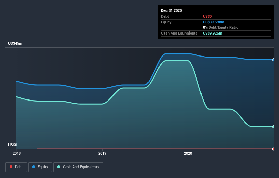279x178 pixels.
Task: Click the 0% Debt/Equity Ratio text
Action: [x=221, y=28]
